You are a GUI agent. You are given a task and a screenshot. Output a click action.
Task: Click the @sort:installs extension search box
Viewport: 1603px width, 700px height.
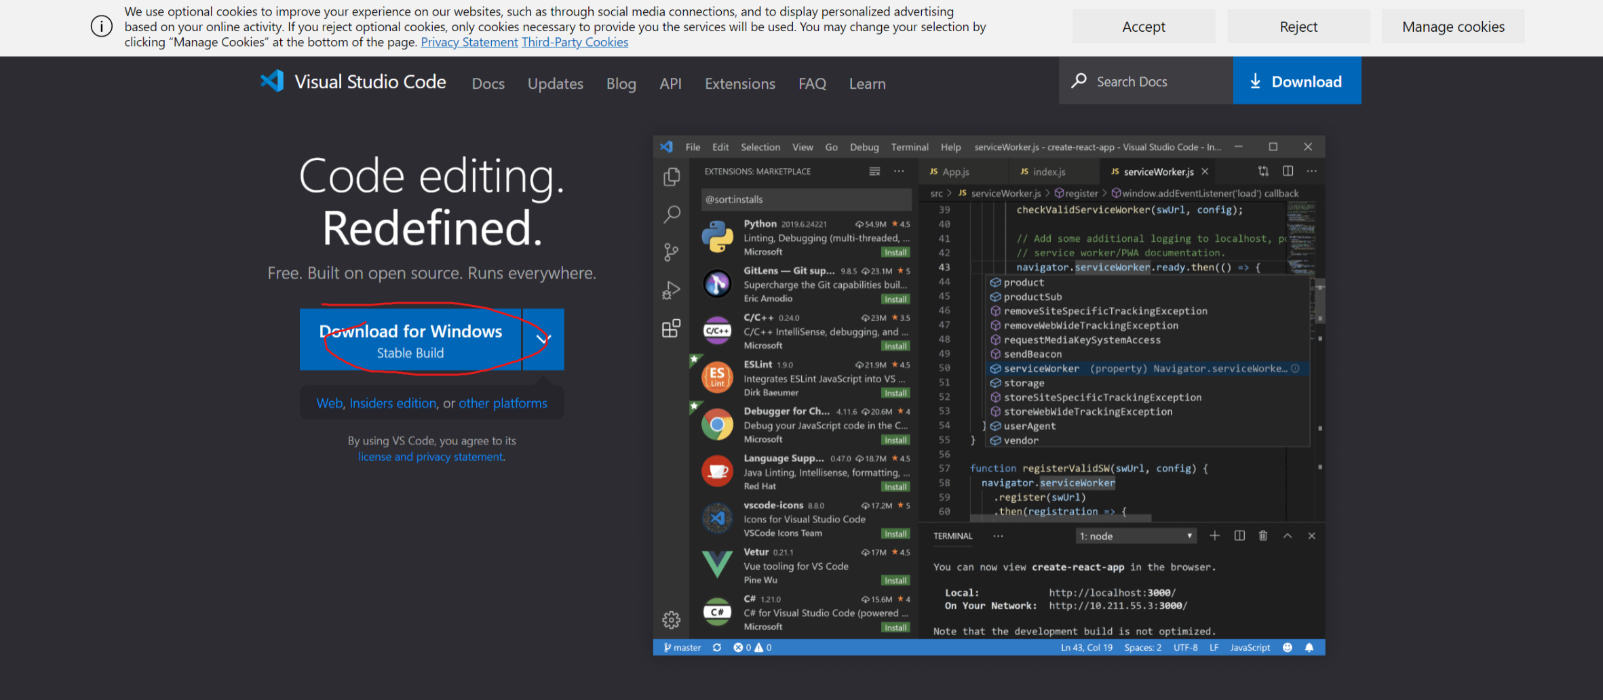click(806, 199)
